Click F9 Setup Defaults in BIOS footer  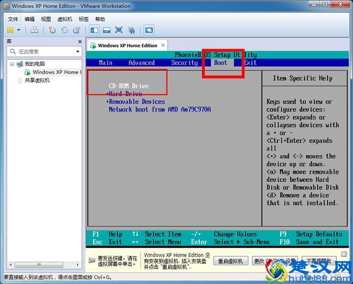(311, 234)
